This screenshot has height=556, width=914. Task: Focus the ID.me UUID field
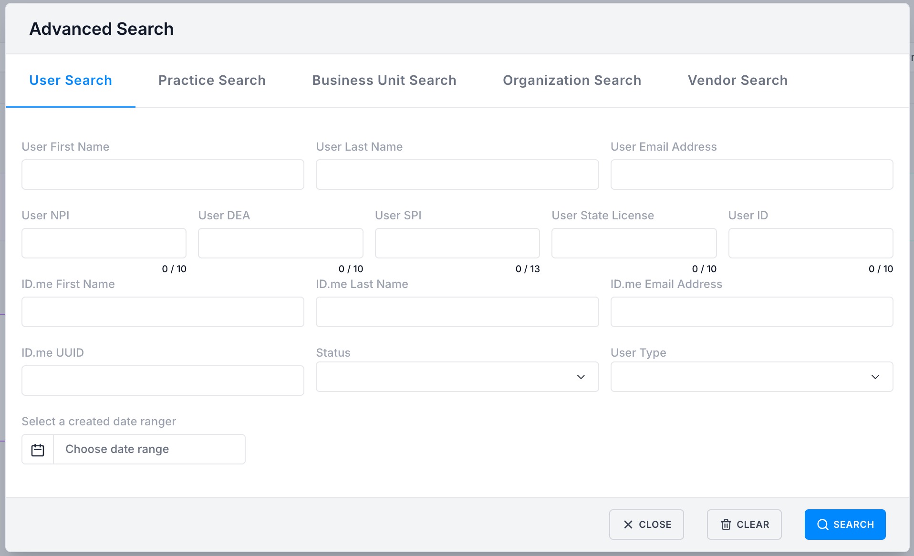[163, 381]
